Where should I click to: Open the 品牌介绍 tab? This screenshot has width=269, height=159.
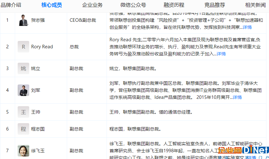pyautogui.click(x=11, y=5)
